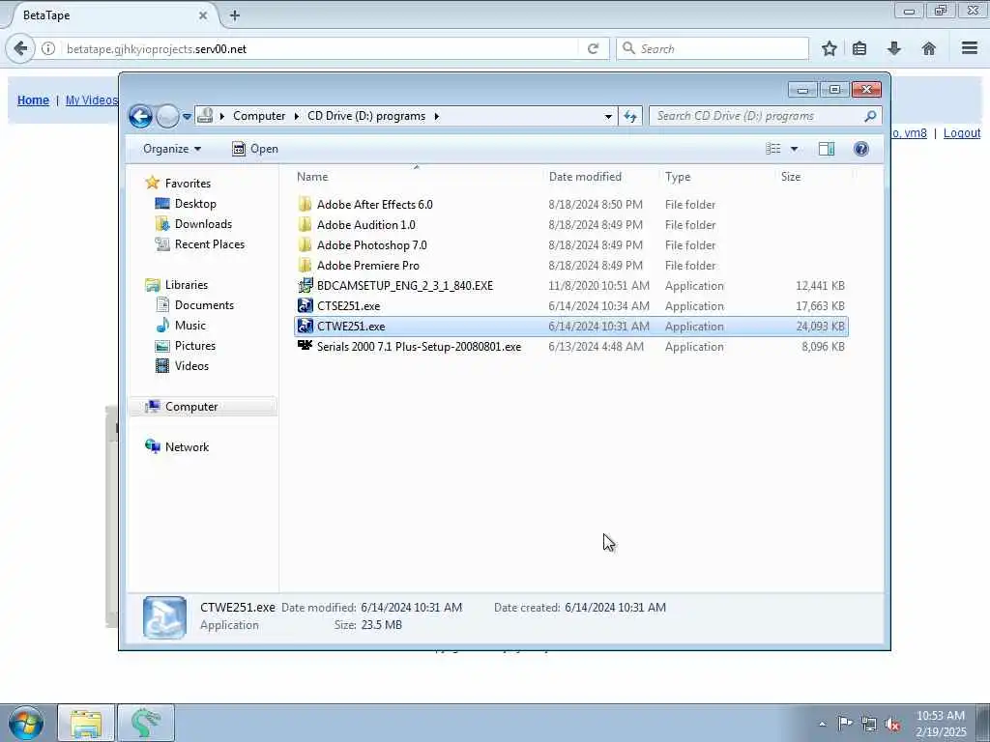
Task: Select Adobe Audition 1.0 folder
Action: (366, 224)
